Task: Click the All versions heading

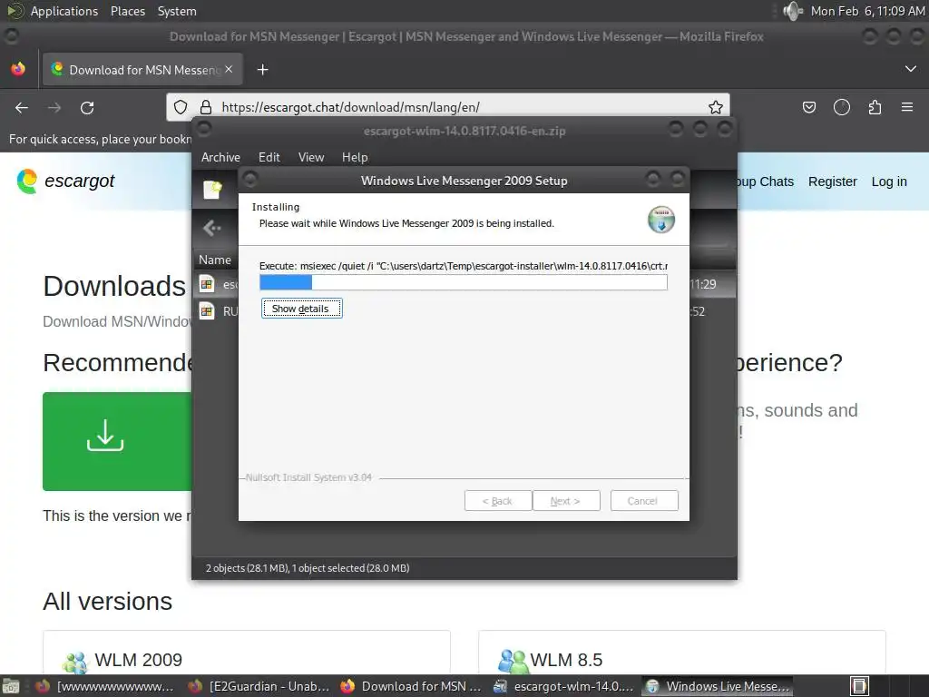Action: [107, 601]
